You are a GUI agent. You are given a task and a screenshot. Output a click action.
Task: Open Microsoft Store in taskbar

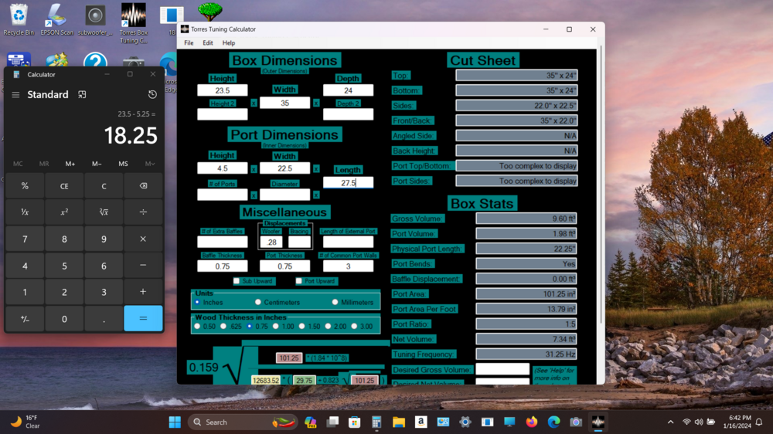coord(355,422)
